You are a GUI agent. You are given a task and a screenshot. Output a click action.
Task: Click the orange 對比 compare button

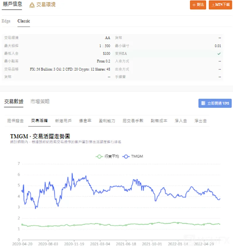[198, 5]
